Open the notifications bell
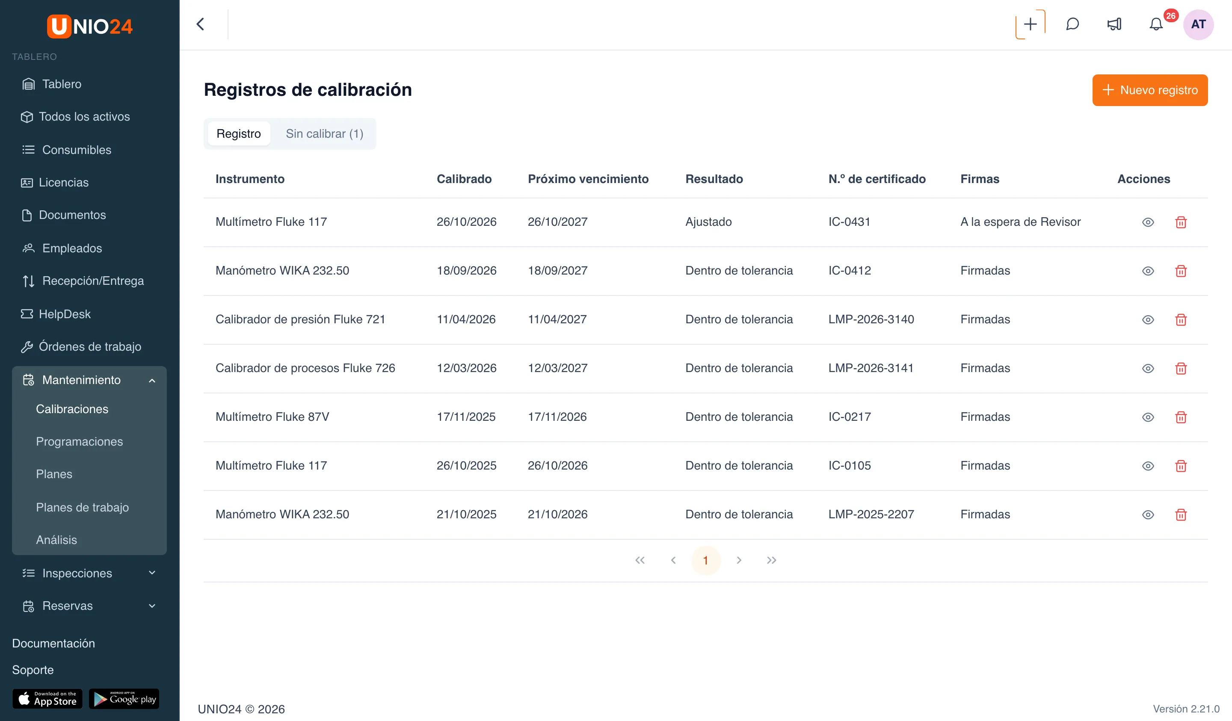This screenshot has width=1232, height=721. (x=1156, y=24)
